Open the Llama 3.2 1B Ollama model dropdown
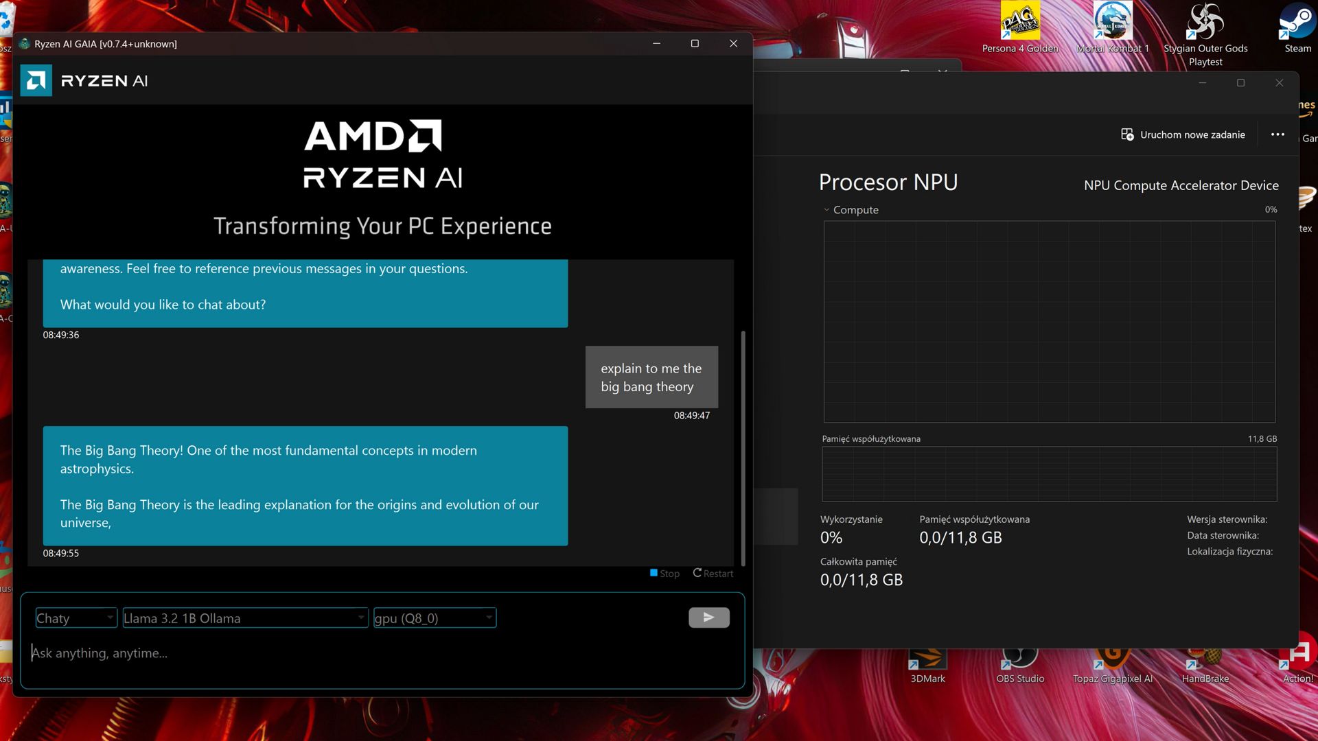This screenshot has height=741, width=1318. point(245,618)
